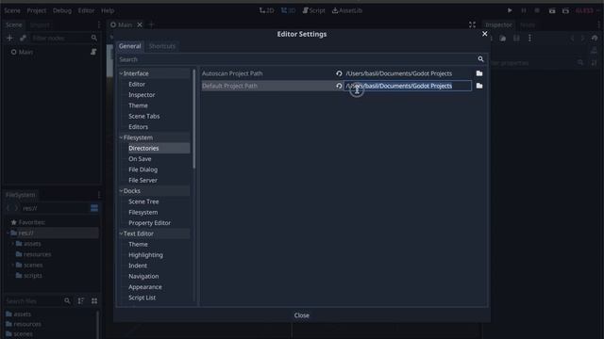
Task: Click the Close button at dialog bottom
Action: point(302,315)
